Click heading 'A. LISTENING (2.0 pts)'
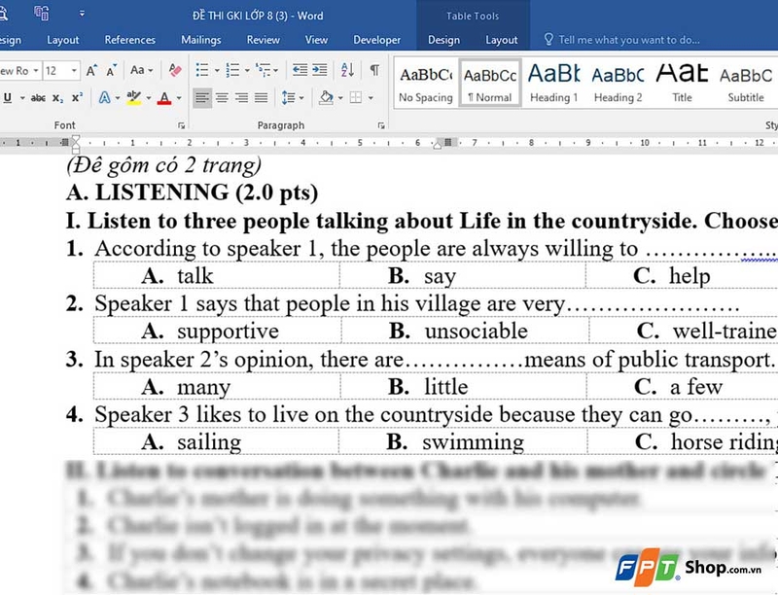The height and width of the screenshot is (595, 778). (x=192, y=192)
